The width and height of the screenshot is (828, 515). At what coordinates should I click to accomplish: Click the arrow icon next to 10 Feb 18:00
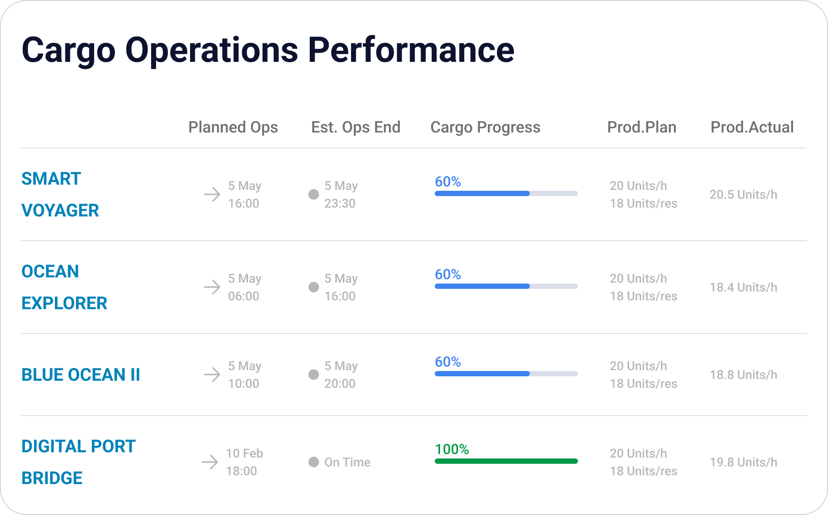(210, 462)
